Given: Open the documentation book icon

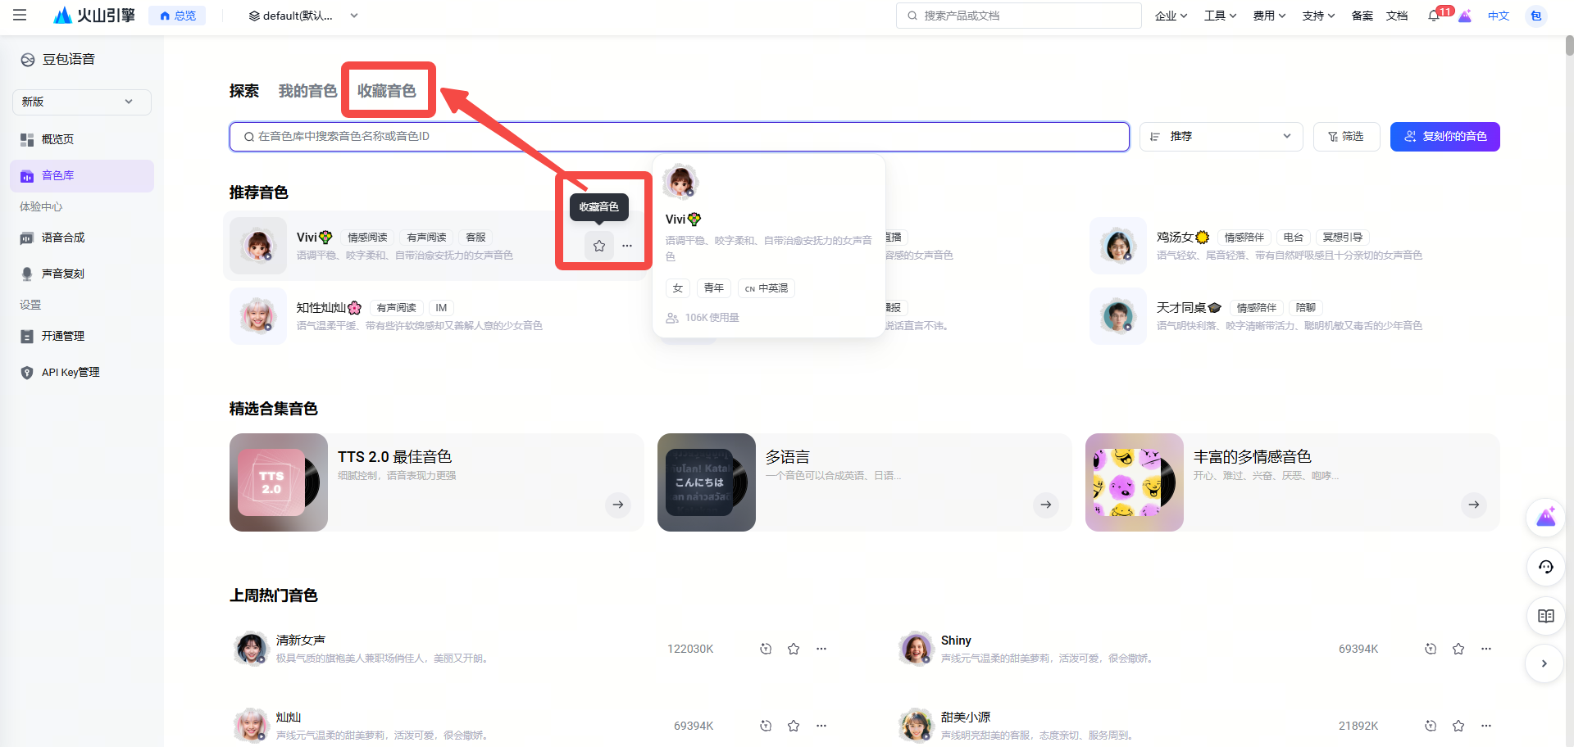Looking at the screenshot, I should (1546, 616).
